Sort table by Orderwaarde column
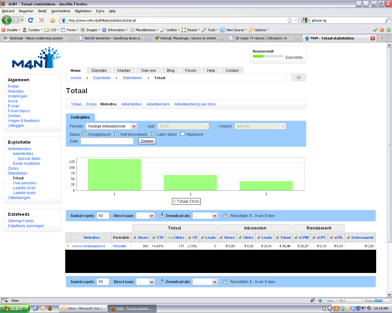The width and height of the screenshot is (392, 313). tap(360, 238)
